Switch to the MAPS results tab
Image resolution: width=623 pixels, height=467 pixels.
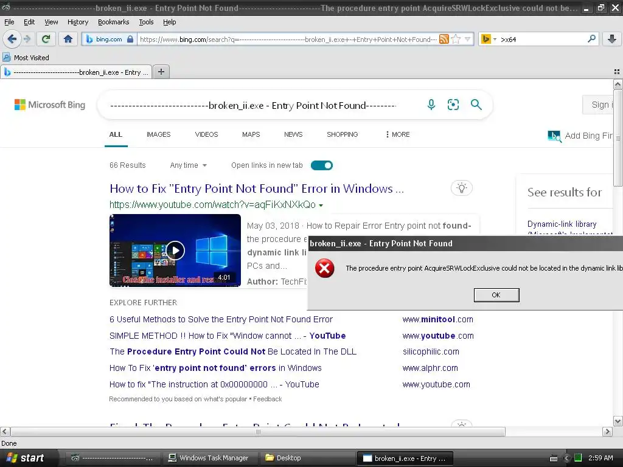[251, 134]
